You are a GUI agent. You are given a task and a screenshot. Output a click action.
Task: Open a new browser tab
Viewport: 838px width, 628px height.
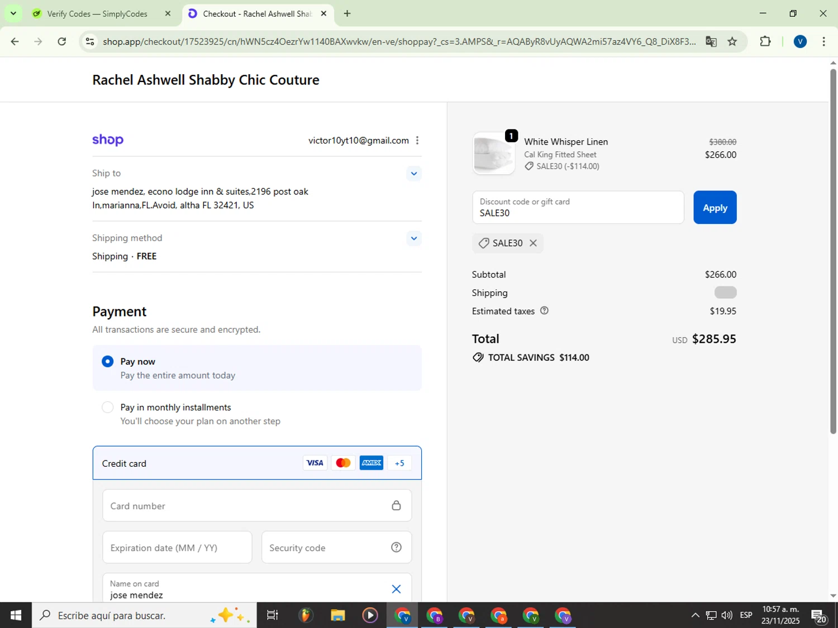tap(347, 14)
